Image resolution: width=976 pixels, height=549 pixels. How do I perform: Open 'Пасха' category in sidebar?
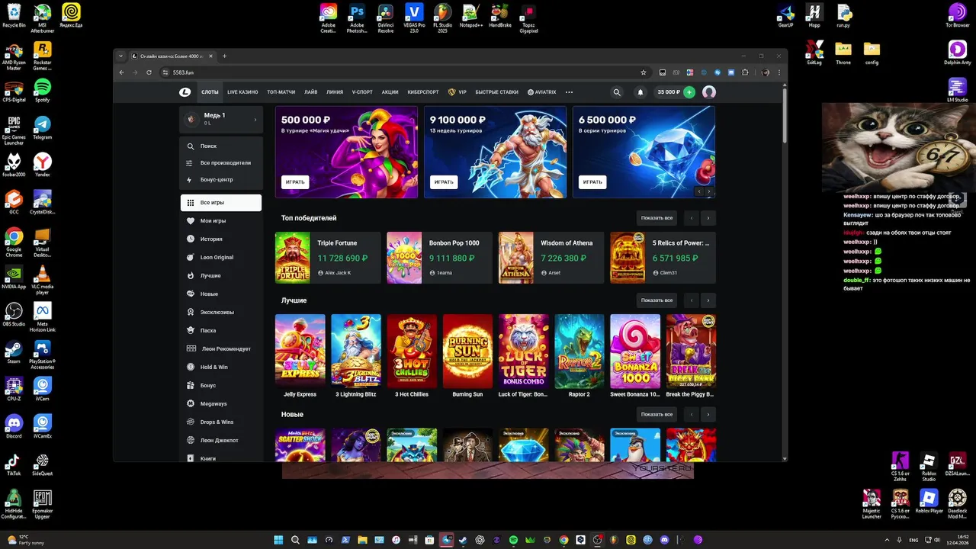click(x=221, y=330)
